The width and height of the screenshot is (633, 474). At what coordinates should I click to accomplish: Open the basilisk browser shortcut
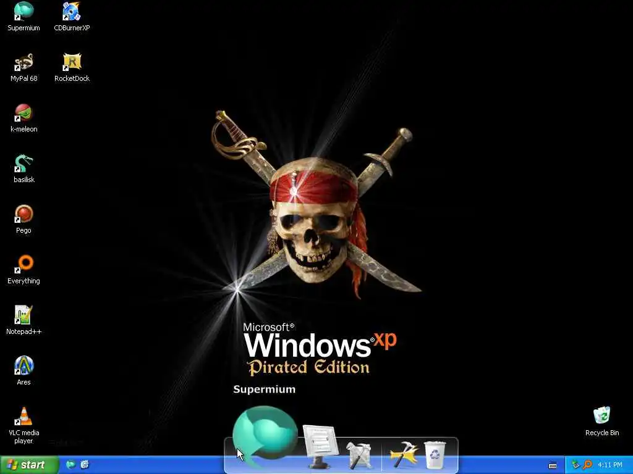click(24, 168)
